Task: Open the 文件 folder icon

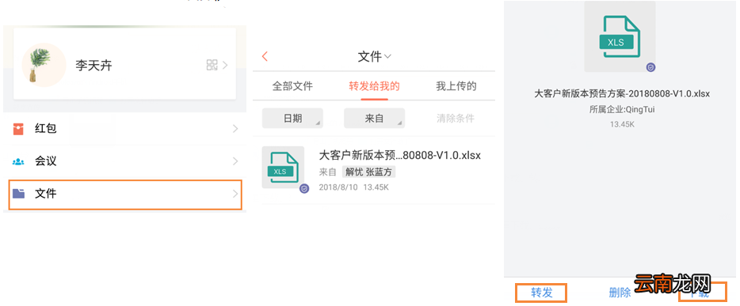Action: tap(18, 193)
